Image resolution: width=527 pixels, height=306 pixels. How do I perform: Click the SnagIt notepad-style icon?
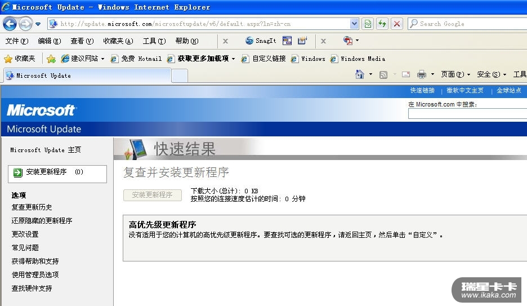pos(302,41)
